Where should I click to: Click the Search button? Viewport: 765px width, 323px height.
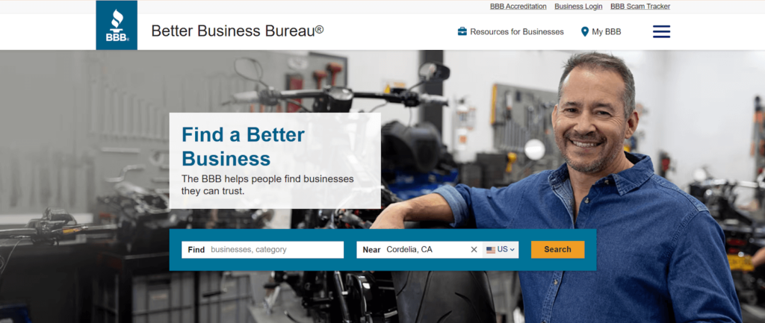pyautogui.click(x=557, y=249)
